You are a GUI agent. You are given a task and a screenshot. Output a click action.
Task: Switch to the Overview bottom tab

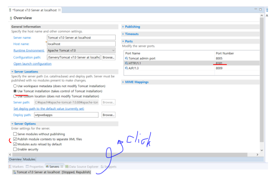coord(15,159)
